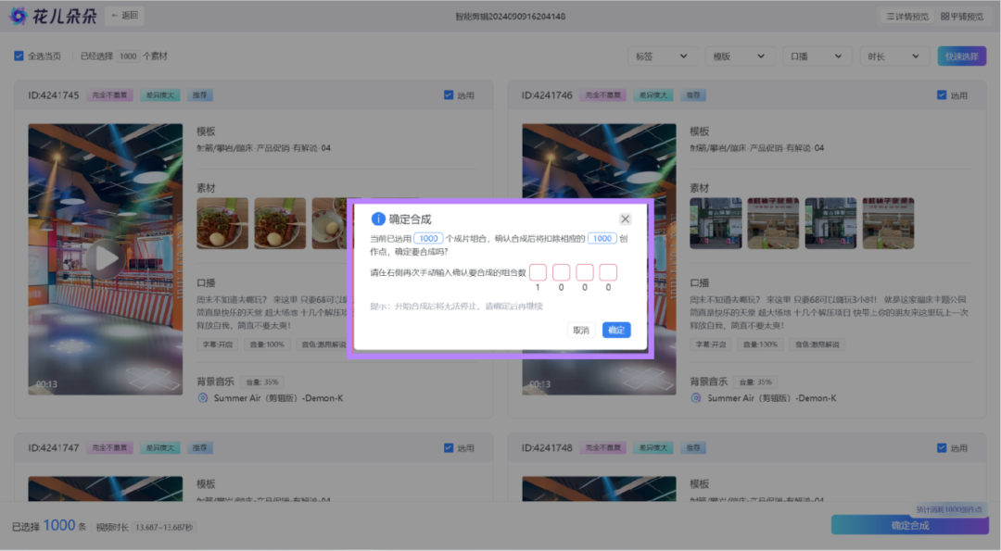1001x551 pixels.
Task: Open the 时长 dropdown filter
Action: (x=893, y=56)
